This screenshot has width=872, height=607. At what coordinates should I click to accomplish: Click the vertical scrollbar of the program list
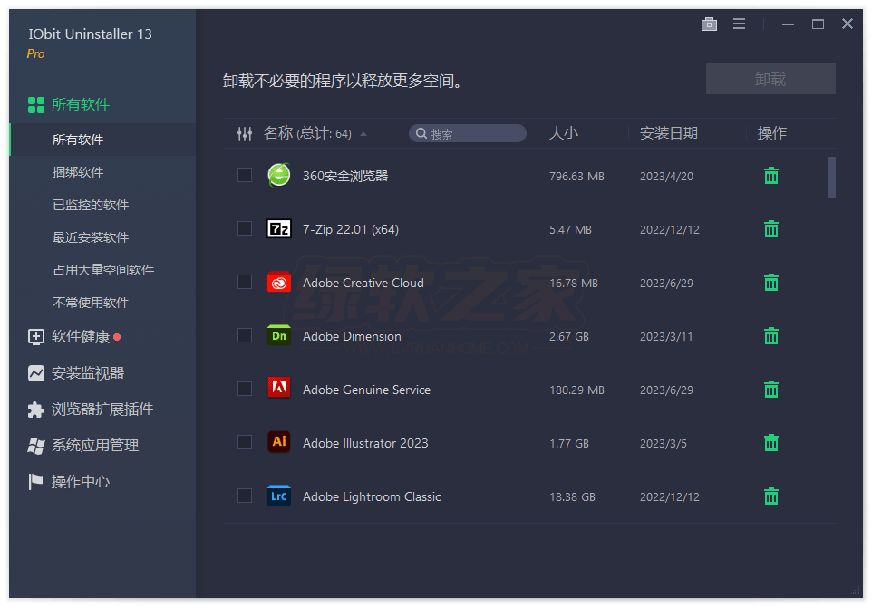(832, 177)
